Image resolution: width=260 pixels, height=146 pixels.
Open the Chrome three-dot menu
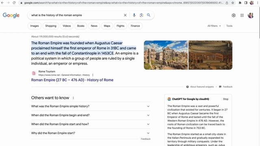pos(258,3)
